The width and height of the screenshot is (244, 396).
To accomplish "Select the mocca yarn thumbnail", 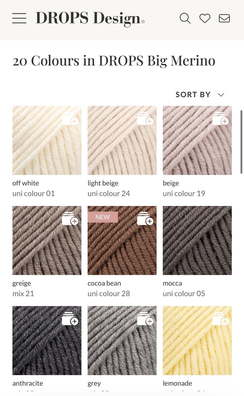I will (197, 240).
